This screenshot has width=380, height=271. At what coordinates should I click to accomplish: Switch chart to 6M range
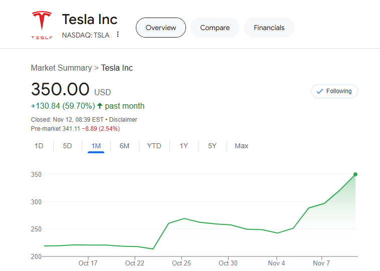tap(124, 146)
